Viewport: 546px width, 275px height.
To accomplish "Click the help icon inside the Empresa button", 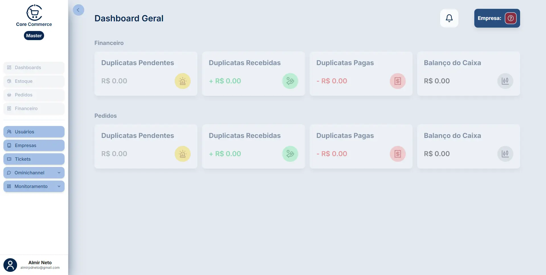I will [511, 18].
